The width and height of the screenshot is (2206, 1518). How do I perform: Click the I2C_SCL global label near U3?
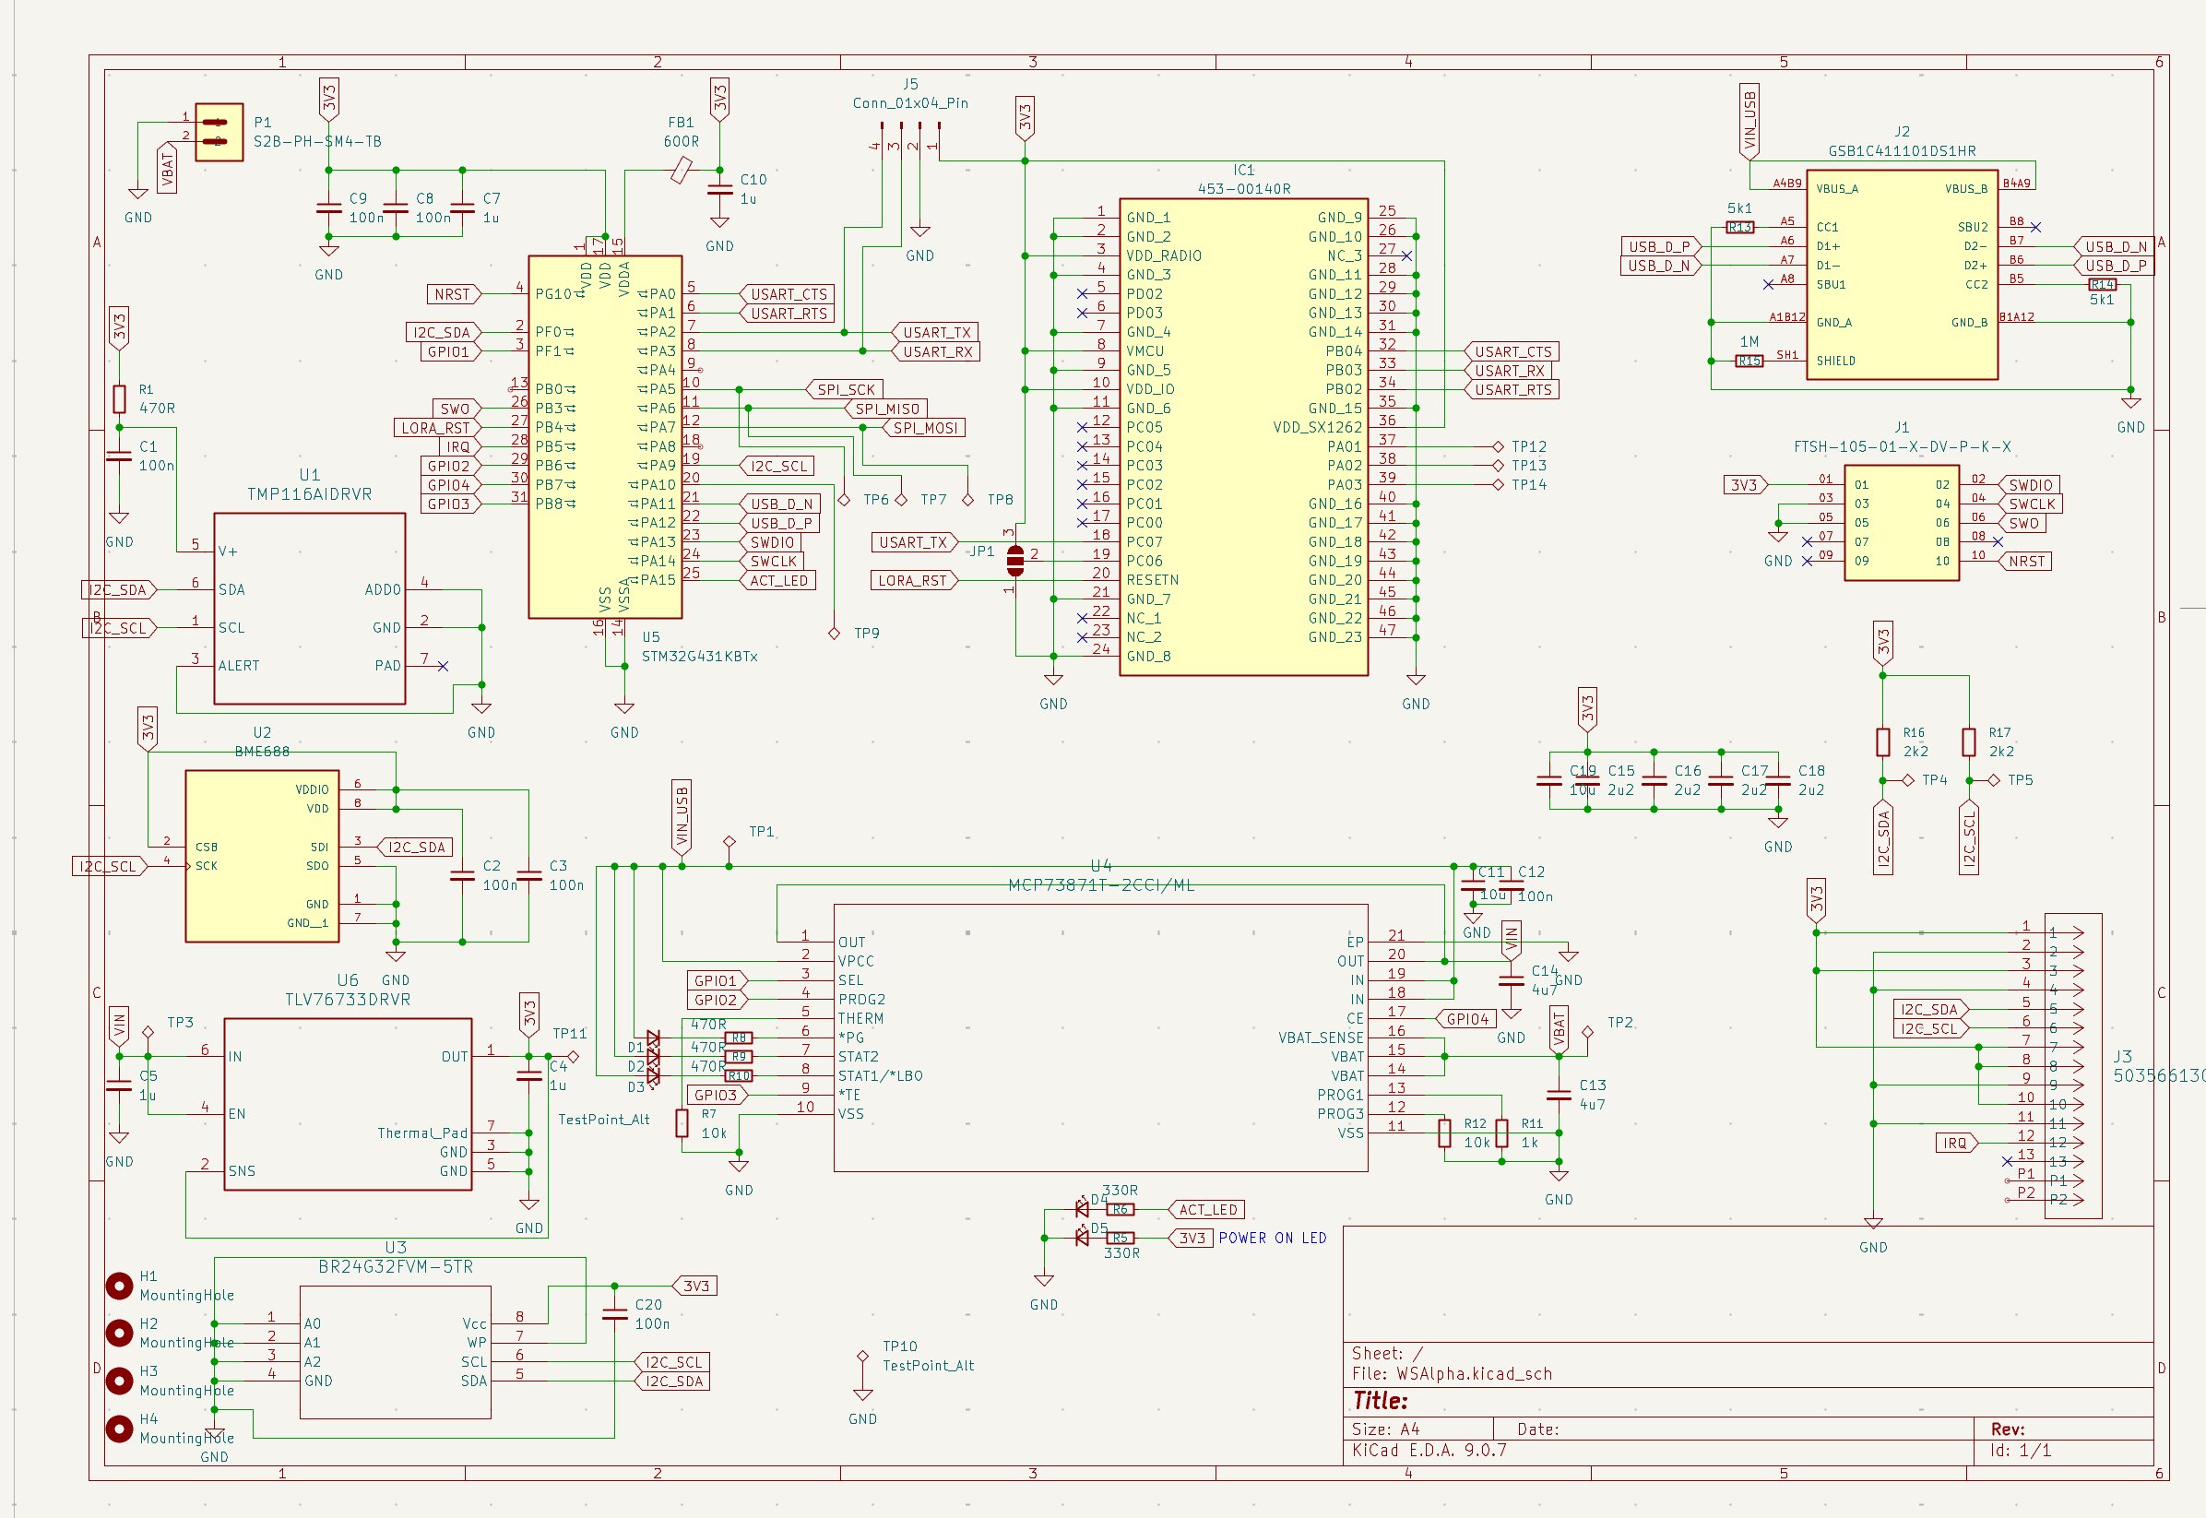point(672,1363)
